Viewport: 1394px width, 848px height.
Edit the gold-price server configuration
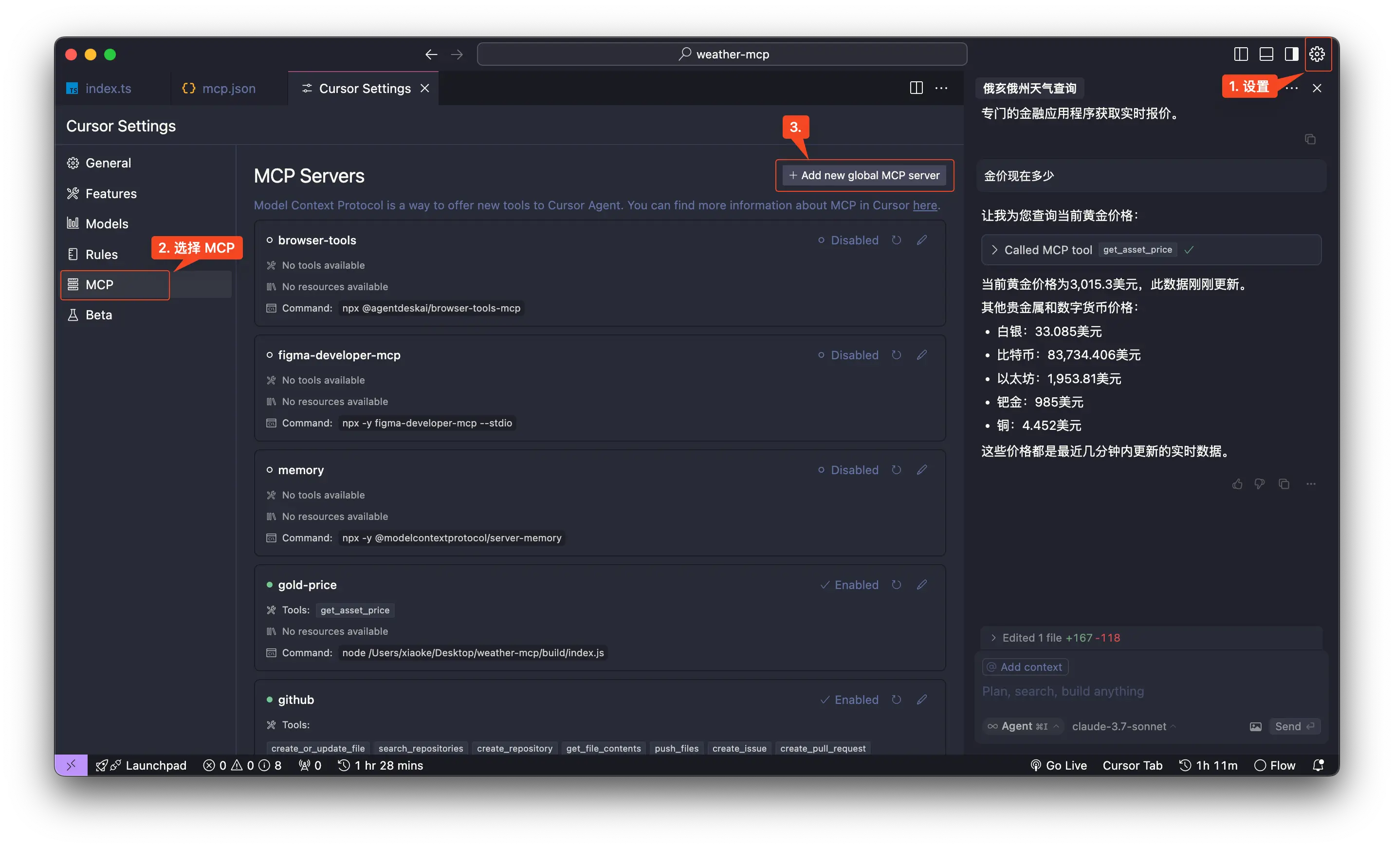point(921,584)
